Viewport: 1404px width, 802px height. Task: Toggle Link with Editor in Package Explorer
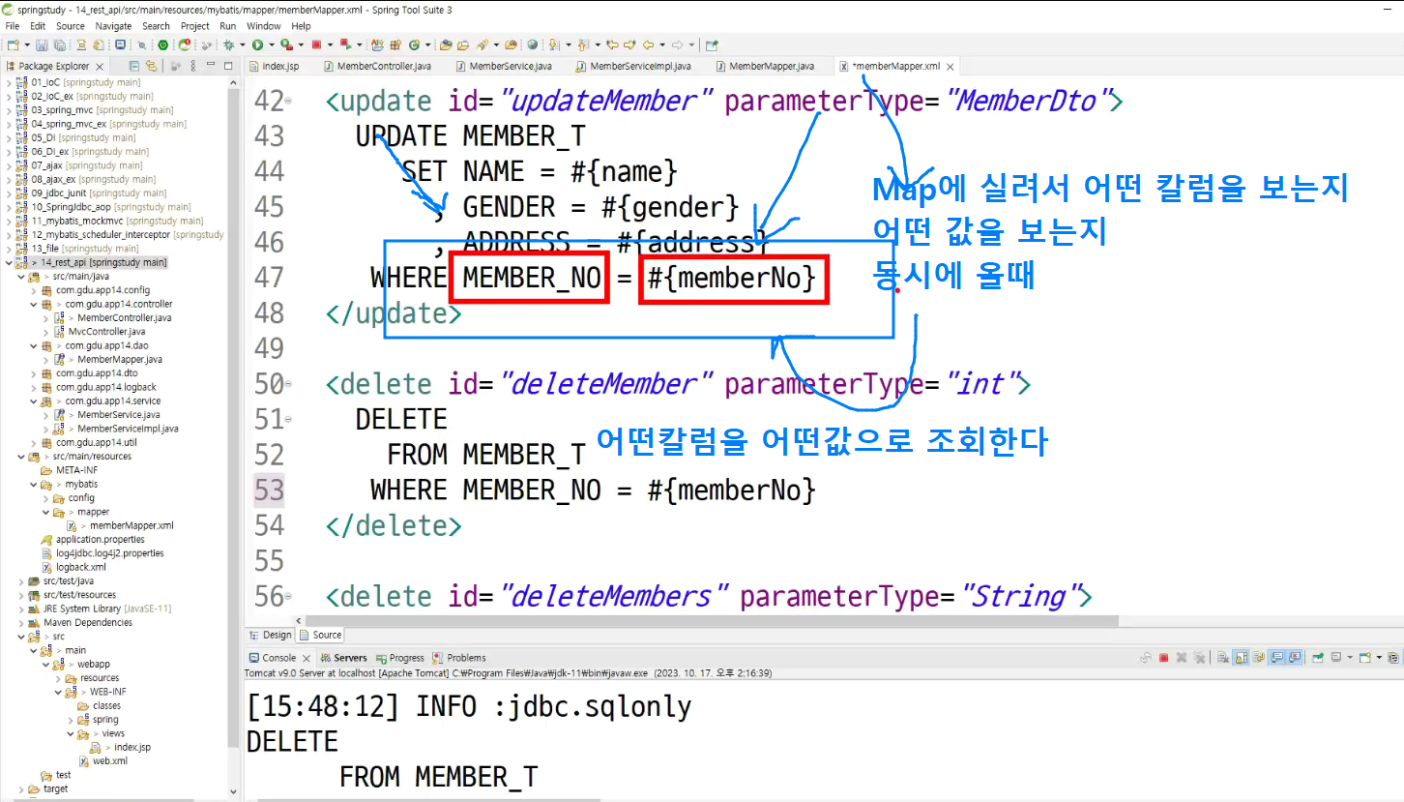click(150, 67)
